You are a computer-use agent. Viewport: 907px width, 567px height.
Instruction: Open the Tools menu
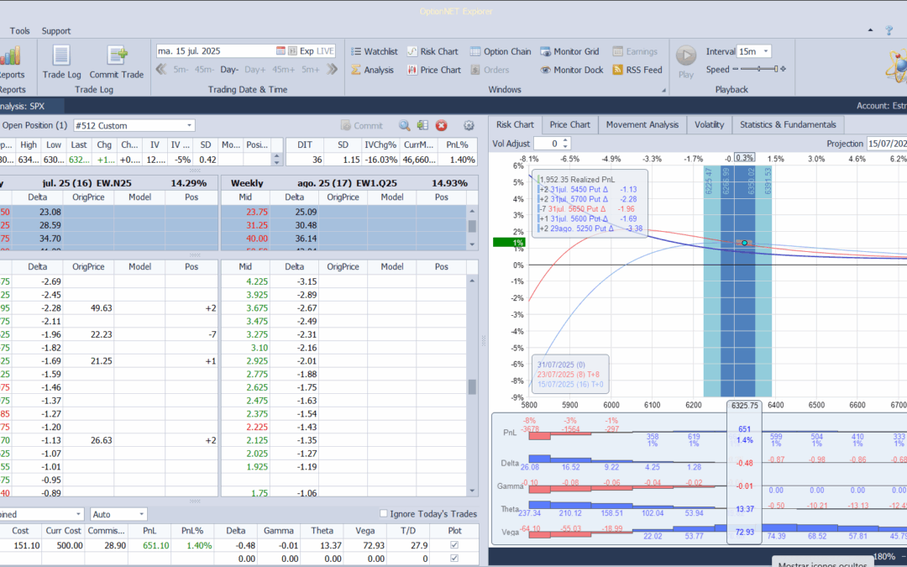pyautogui.click(x=19, y=31)
